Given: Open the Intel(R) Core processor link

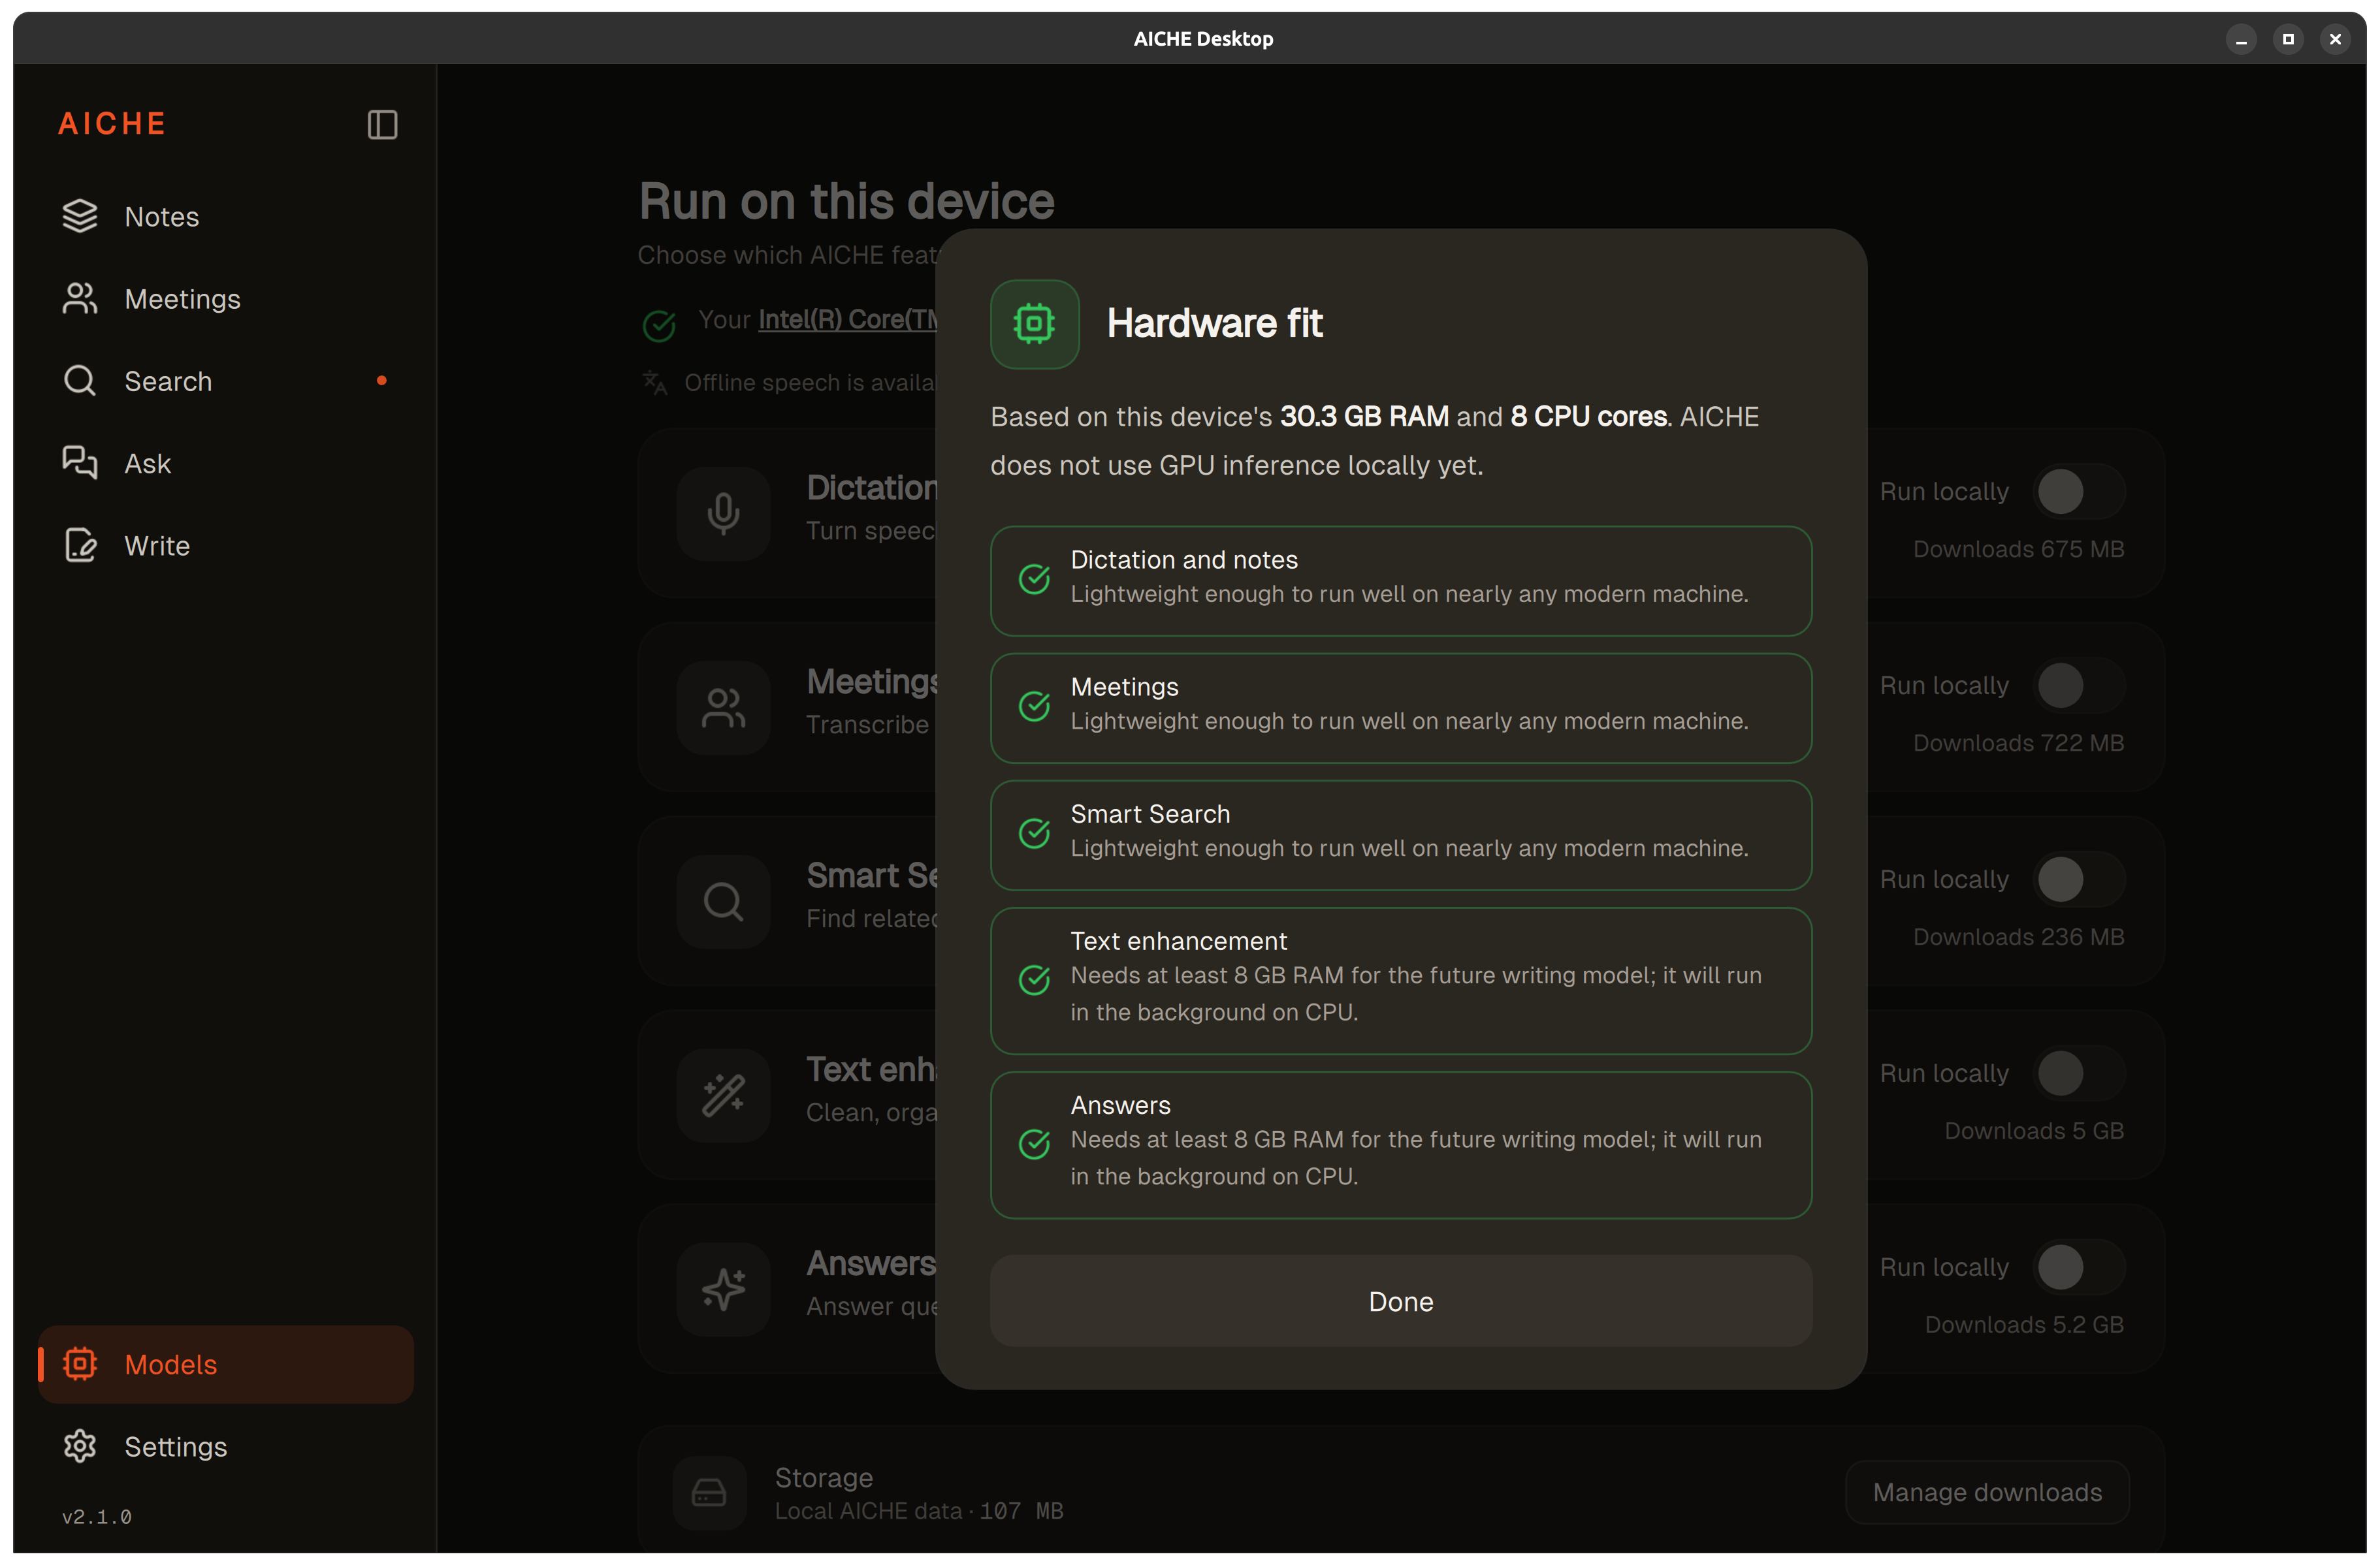Looking at the screenshot, I should coord(847,320).
